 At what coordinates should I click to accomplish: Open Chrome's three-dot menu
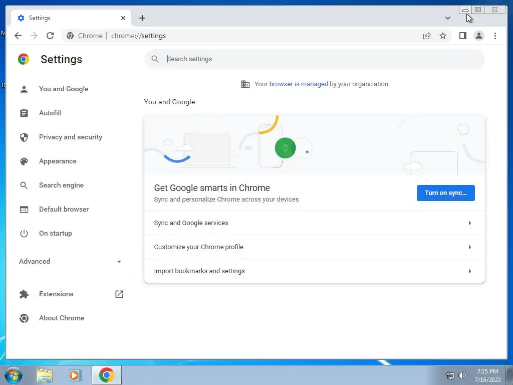tap(495, 36)
